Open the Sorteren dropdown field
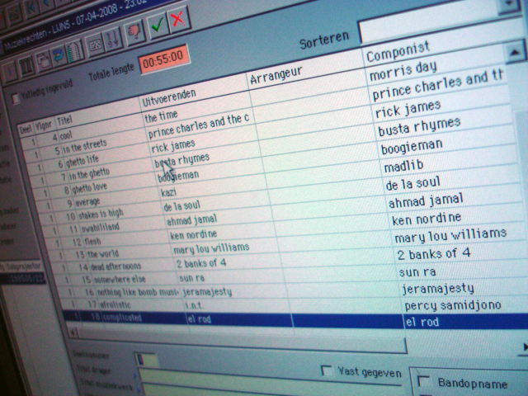The height and width of the screenshot is (396, 528). tap(441, 31)
